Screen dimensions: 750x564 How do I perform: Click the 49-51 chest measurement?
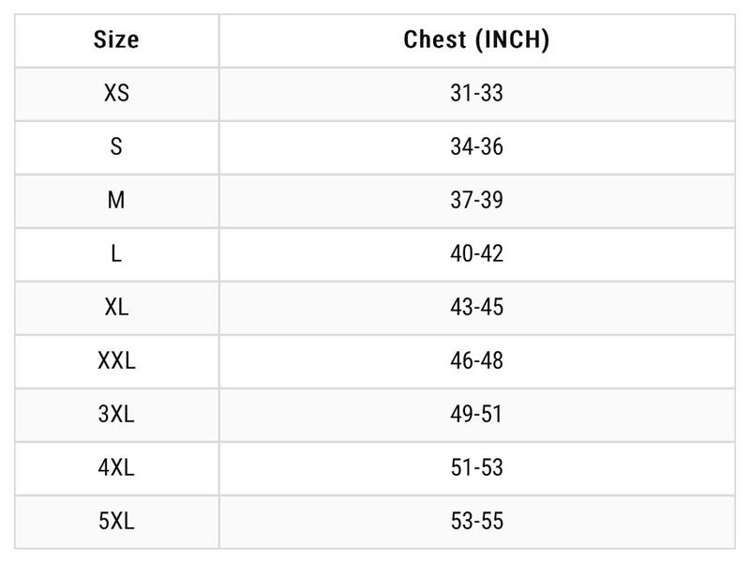(476, 415)
